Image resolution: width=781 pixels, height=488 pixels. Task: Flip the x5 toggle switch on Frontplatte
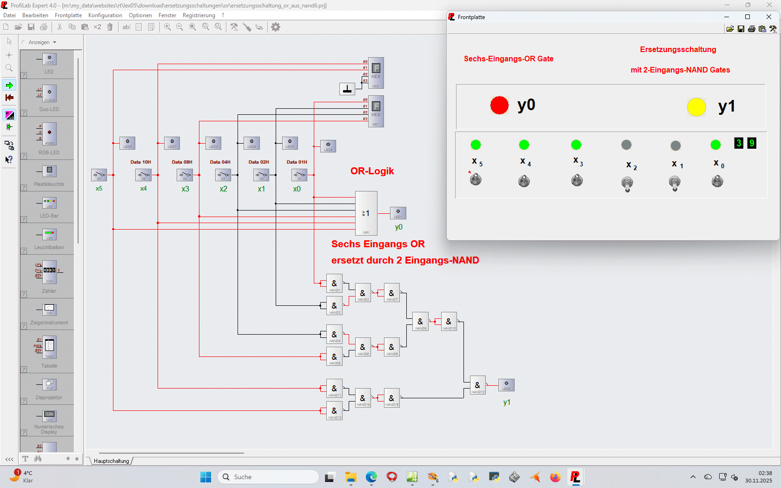point(476,179)
